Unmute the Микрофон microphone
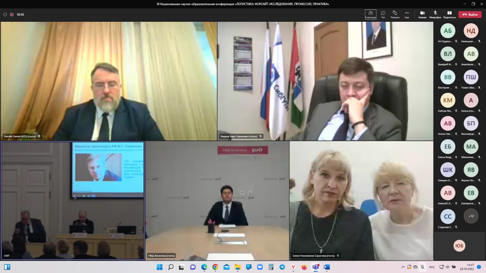This screenshot has height=273, width=486. pyautogui.click(x=435, y=14)
